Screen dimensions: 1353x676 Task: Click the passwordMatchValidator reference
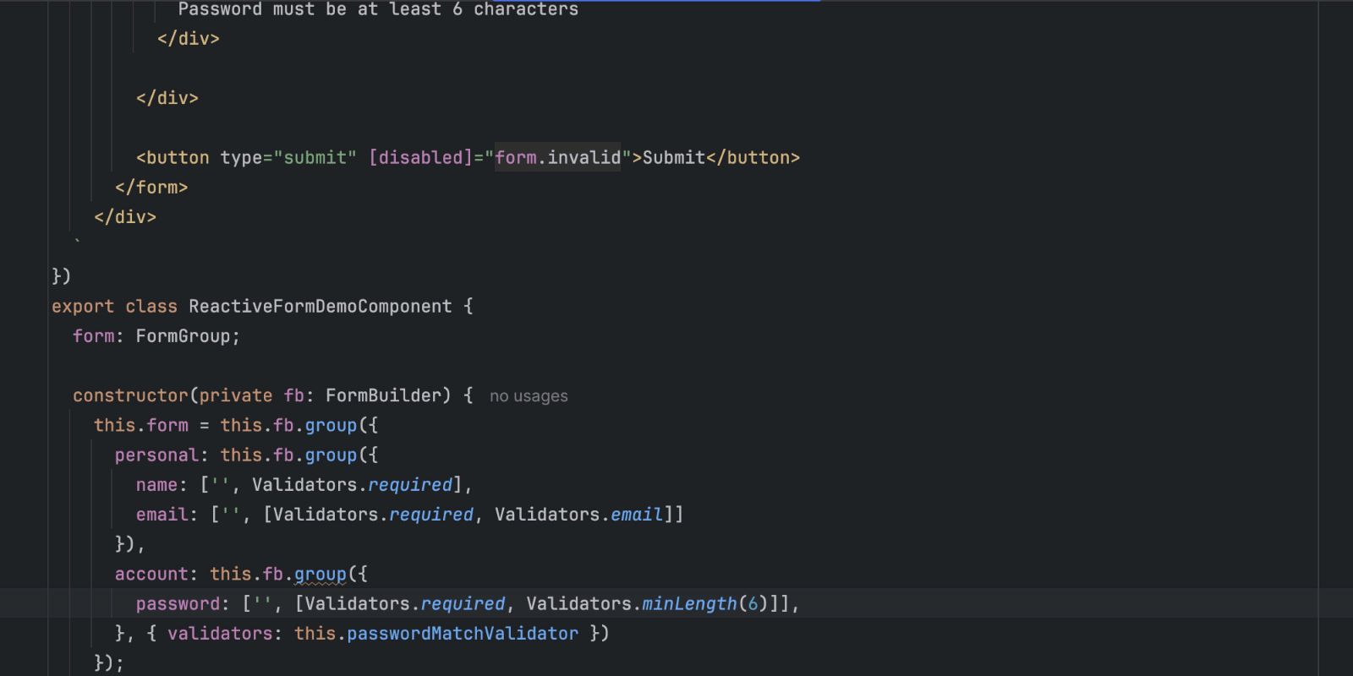click(463, 634)
